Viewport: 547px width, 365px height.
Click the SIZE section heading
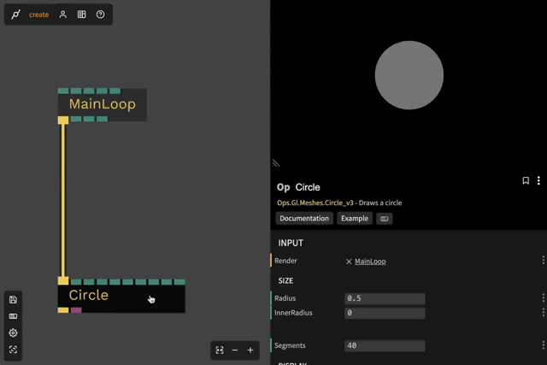(285, 280)
